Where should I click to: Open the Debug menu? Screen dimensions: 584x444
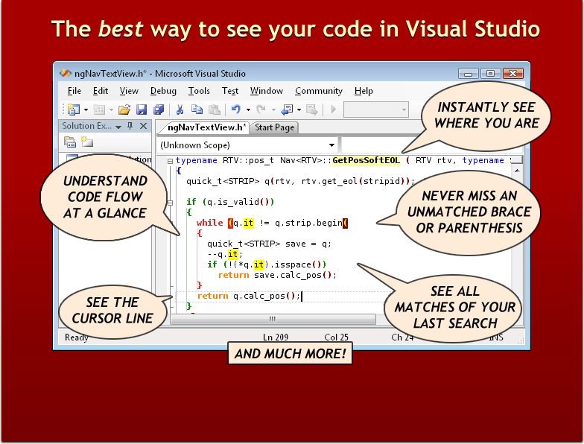[x=163, y=91]
